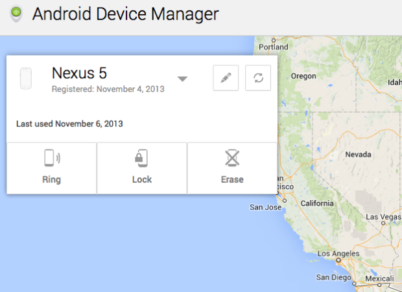
Task: Click Portland label on the map
Action: [274, 47]
